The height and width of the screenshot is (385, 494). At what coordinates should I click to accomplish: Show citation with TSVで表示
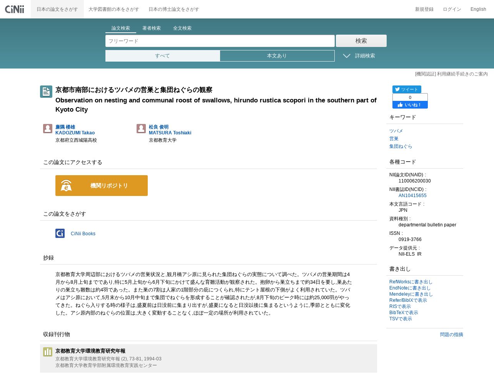401,319
